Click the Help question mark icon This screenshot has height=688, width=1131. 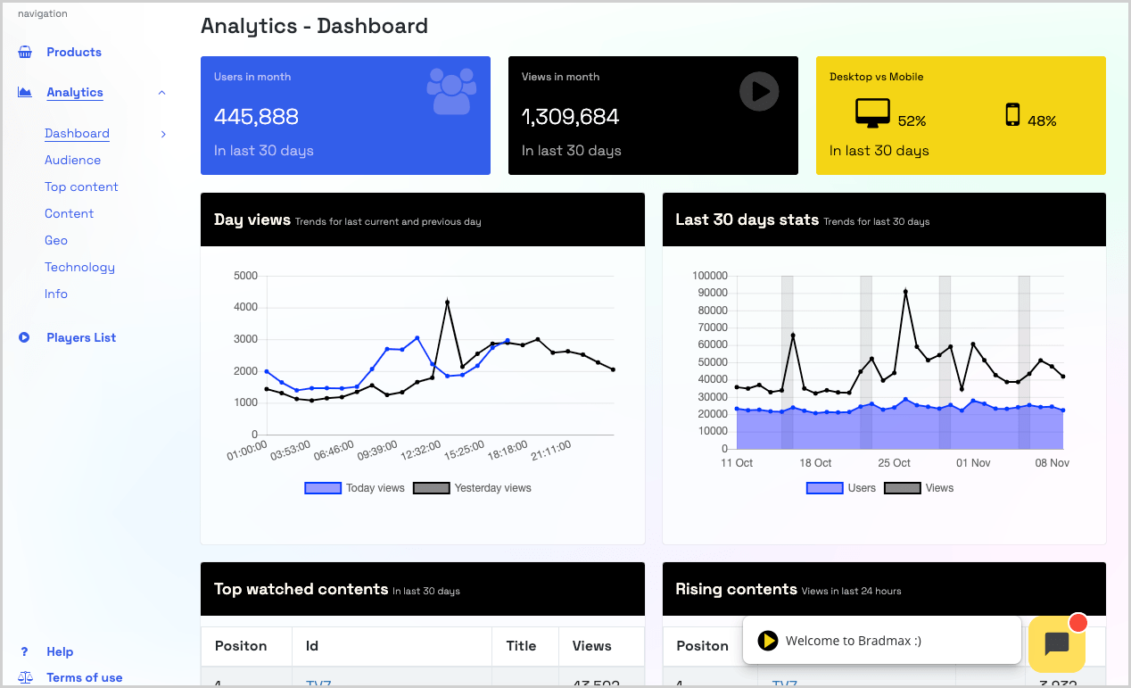click(25, 651)
